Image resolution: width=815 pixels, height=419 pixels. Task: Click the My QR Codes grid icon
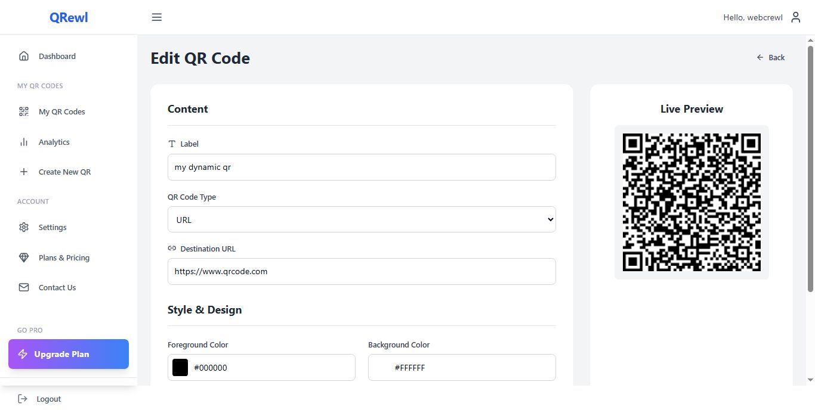pyautogui.click(x=24, y=111)
